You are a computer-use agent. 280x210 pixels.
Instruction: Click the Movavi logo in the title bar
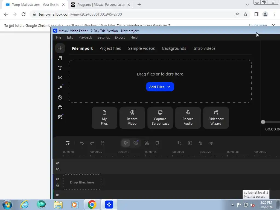(x=55, y=31)
